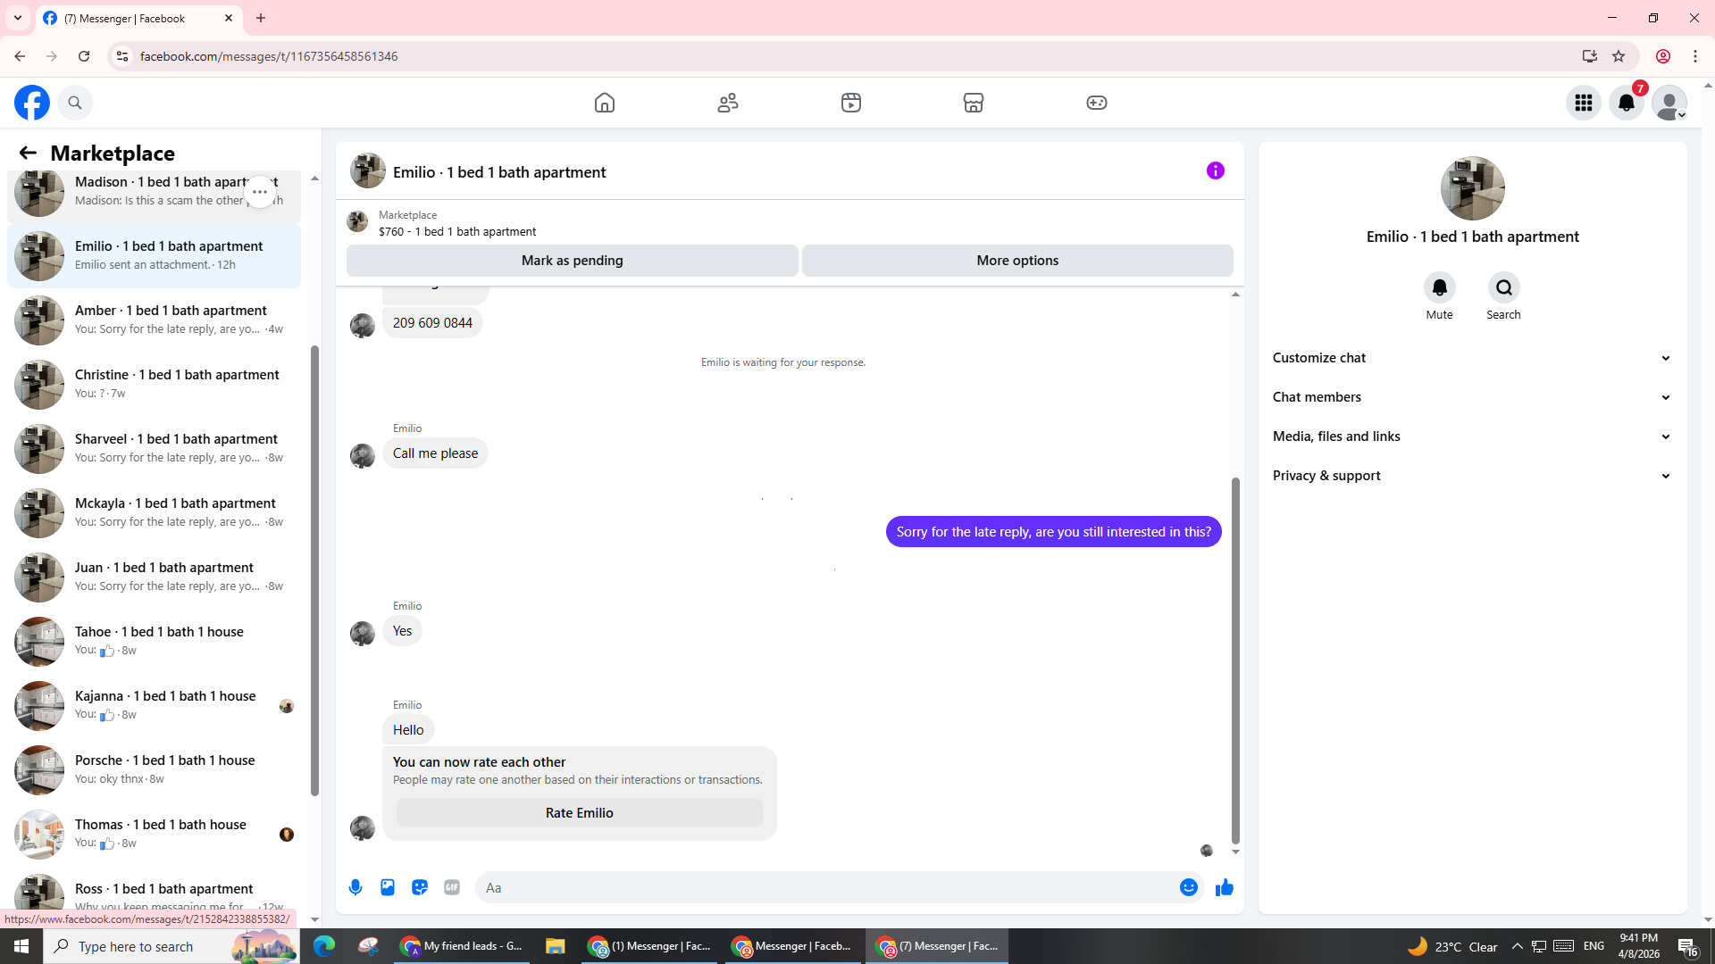Attach a photo using the image icon
Viewport: 1715px width, 964px height.
(388, 887)
